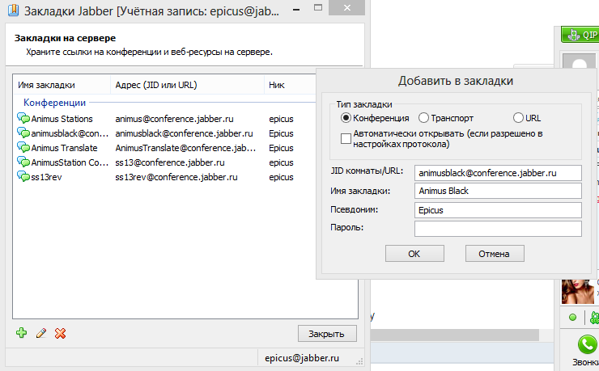Click the green phone call icon in QIP
The height and width of the screenshot is (371, 599).
point(586,344)
